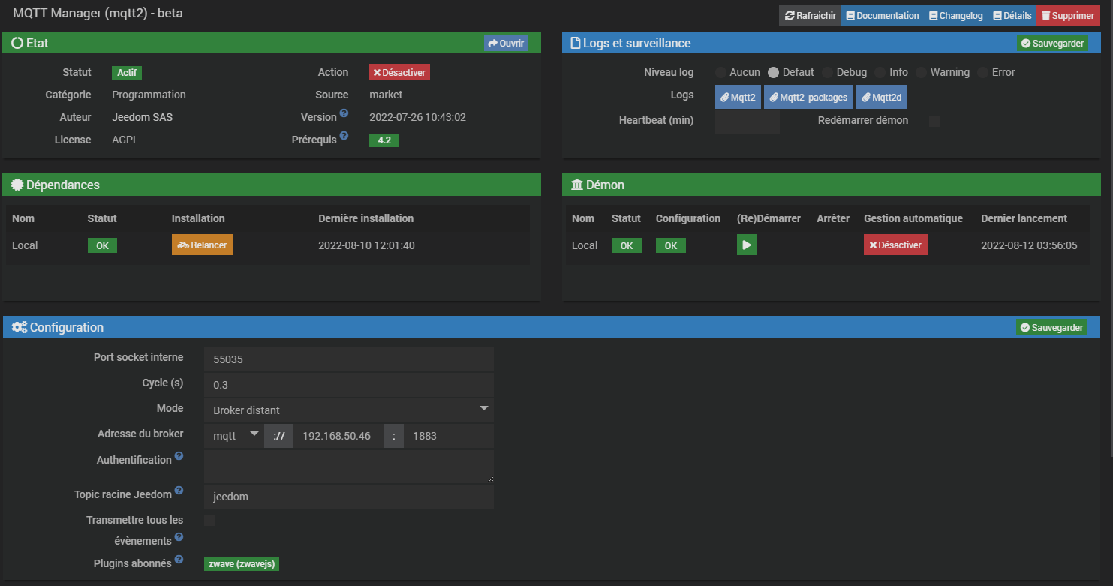Viewport: 1113px width, 586px height.
Task: Select the Warning log level
Action: click(x=922, y=73)
